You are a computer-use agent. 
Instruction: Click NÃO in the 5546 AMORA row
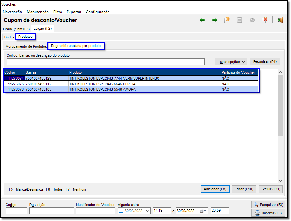[x=225, y=89]
